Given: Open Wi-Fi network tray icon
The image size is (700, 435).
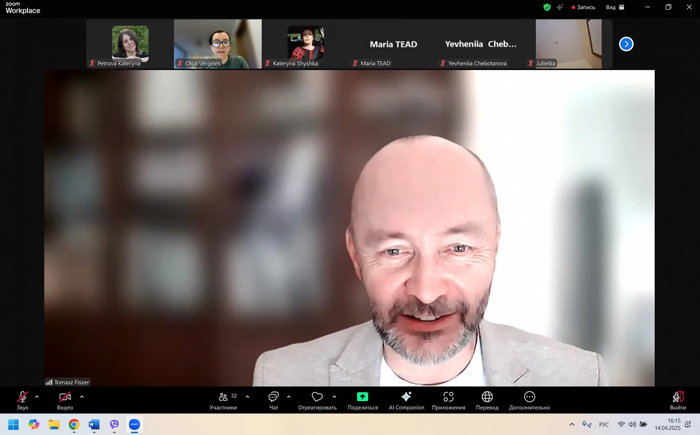Looking at the screenshot, I should 621,425.
